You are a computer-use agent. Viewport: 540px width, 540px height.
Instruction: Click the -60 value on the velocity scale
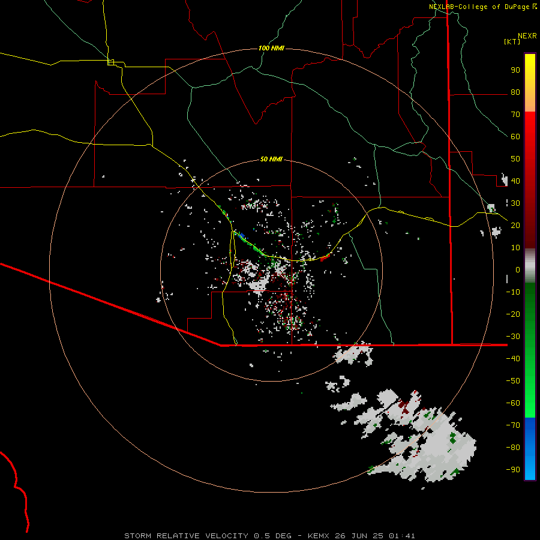513,403
